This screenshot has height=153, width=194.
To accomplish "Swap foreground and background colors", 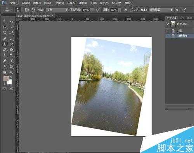I will pos(11,77).
